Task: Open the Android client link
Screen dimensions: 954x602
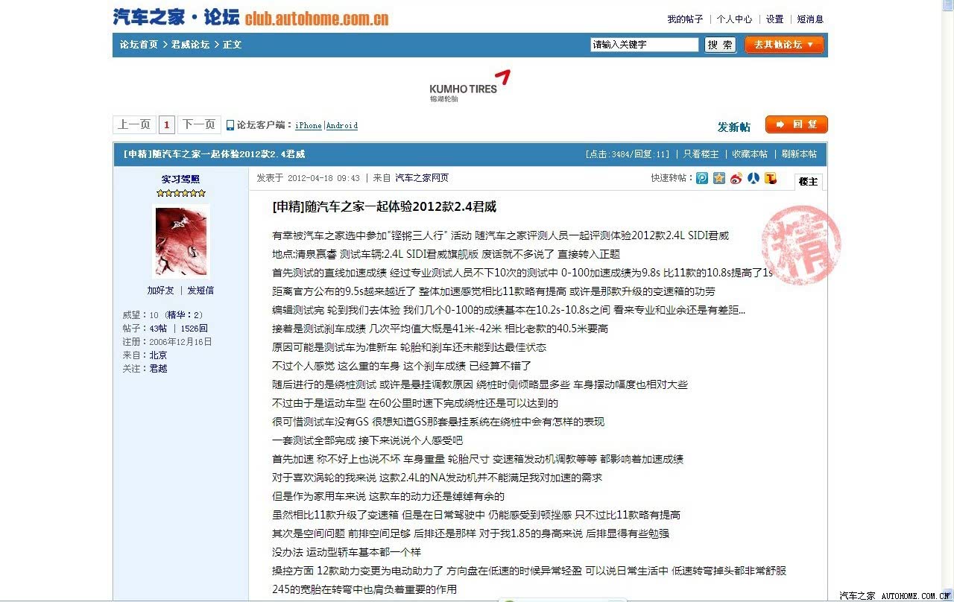Action: pyautogui.click(x=342, y=126)
